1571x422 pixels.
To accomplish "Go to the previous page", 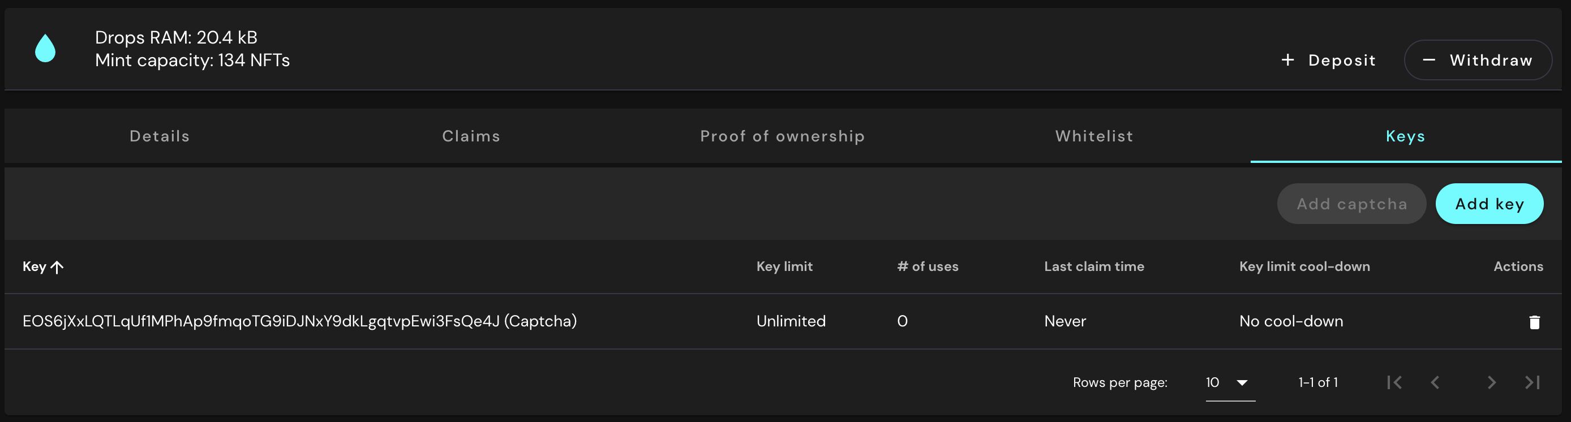I will pyautogui.click(x=1435, y=382).
